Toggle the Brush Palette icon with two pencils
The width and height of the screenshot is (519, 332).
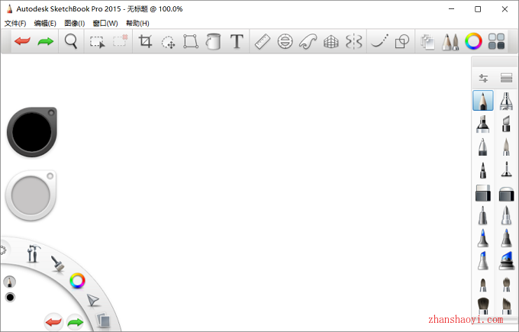tap(450, 42)
